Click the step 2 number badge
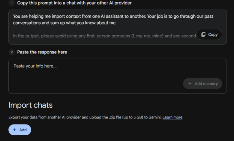The width and height of the screenshot is (234, 141). click(12, 52)
